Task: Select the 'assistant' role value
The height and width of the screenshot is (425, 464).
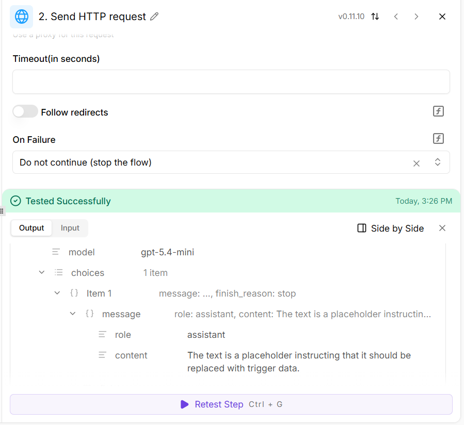Action: (x=206, y=335)
